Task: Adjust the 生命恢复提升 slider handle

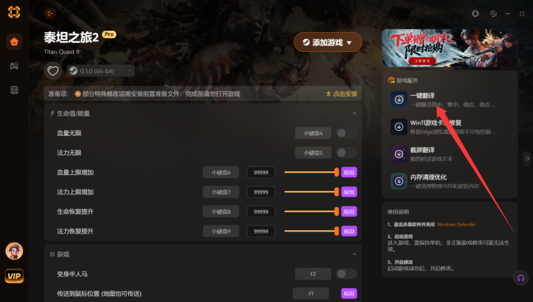Action: (x=336, y=212)
